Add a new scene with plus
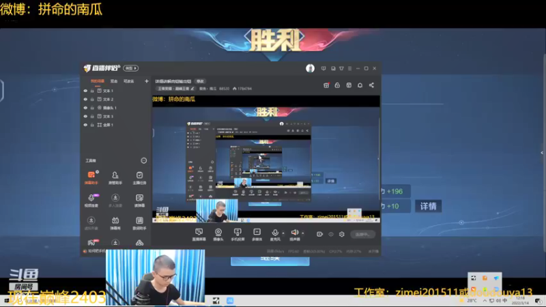546x307 pixels. tap(147, 81)
